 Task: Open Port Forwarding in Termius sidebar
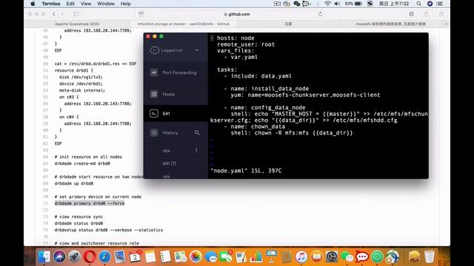pos(176,72)
